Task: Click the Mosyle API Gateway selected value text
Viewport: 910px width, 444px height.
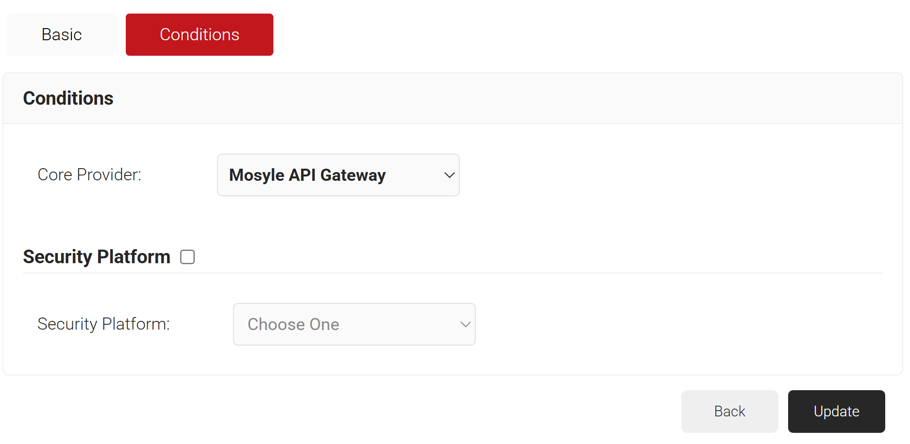Action: 307,175
